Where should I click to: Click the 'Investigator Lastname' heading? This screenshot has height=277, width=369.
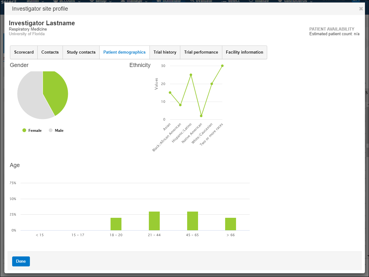(42, 23)
